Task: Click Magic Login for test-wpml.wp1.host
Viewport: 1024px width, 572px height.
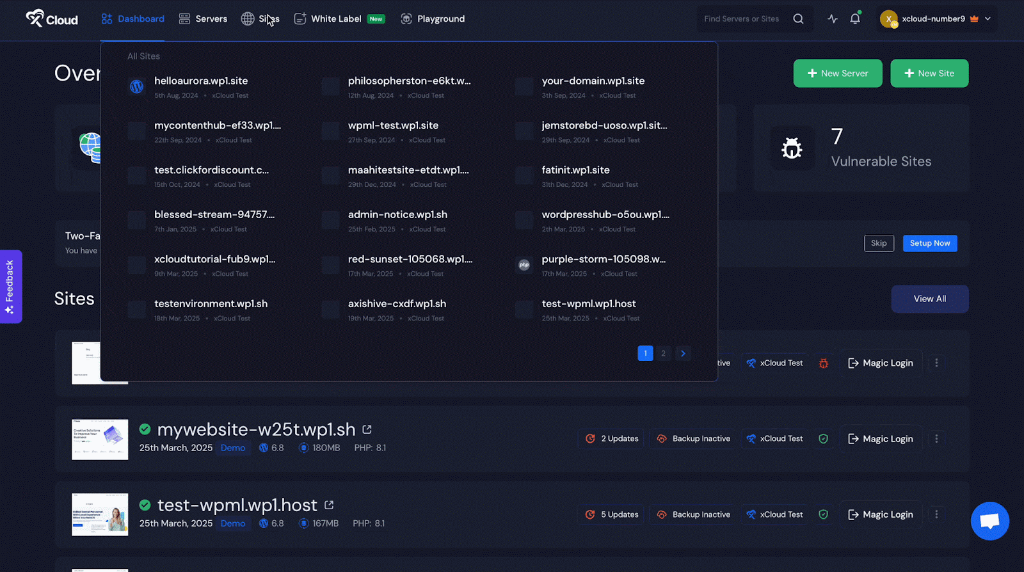Action: [881, 514]
